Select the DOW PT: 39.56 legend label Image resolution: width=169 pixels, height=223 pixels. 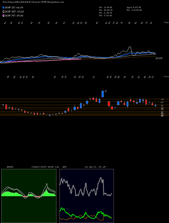[x=14, y=16]
